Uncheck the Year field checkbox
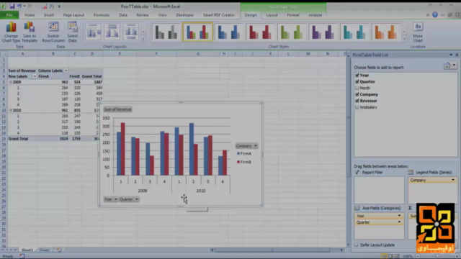Viewport: 461px width, 259px height. [357, 75]
